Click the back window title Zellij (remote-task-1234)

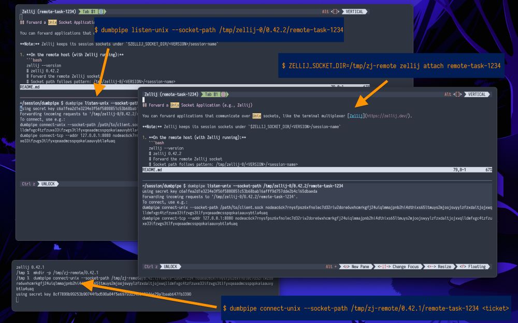(49, 11)
